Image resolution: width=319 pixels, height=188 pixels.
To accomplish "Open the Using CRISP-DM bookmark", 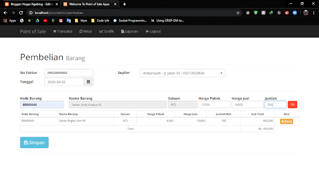I will tap(167, 20).
